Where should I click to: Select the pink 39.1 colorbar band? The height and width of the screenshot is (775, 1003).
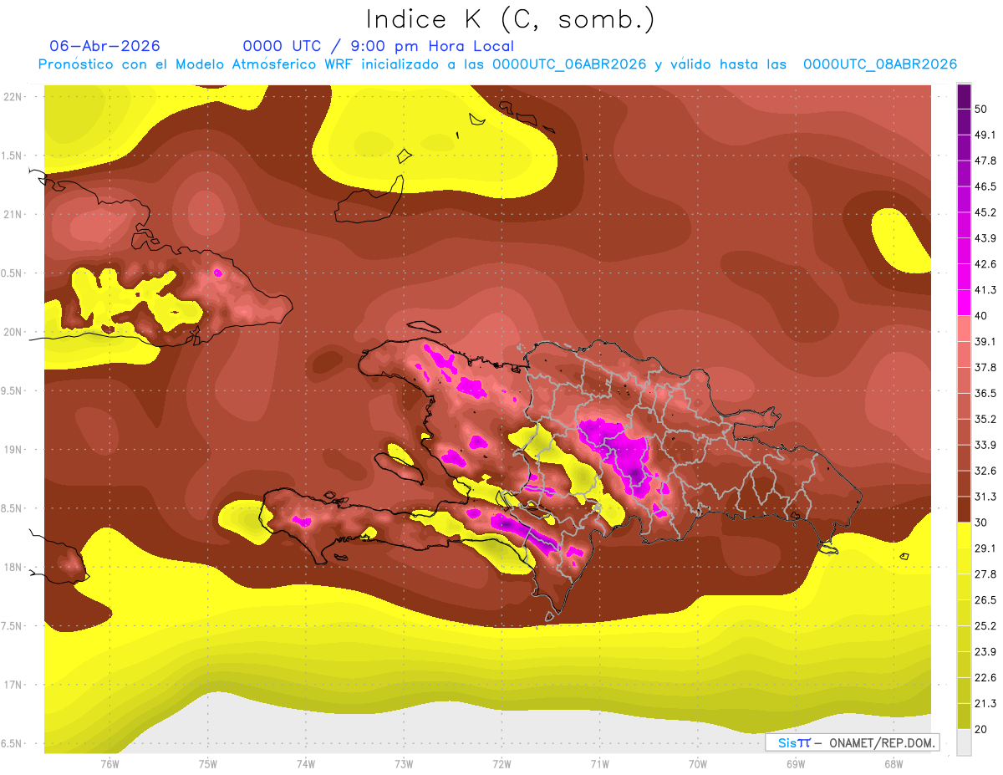[x=964, y=328]
